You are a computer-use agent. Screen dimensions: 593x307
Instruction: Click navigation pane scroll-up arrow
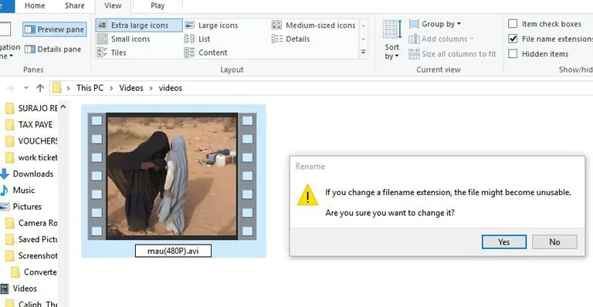(63, 107)
